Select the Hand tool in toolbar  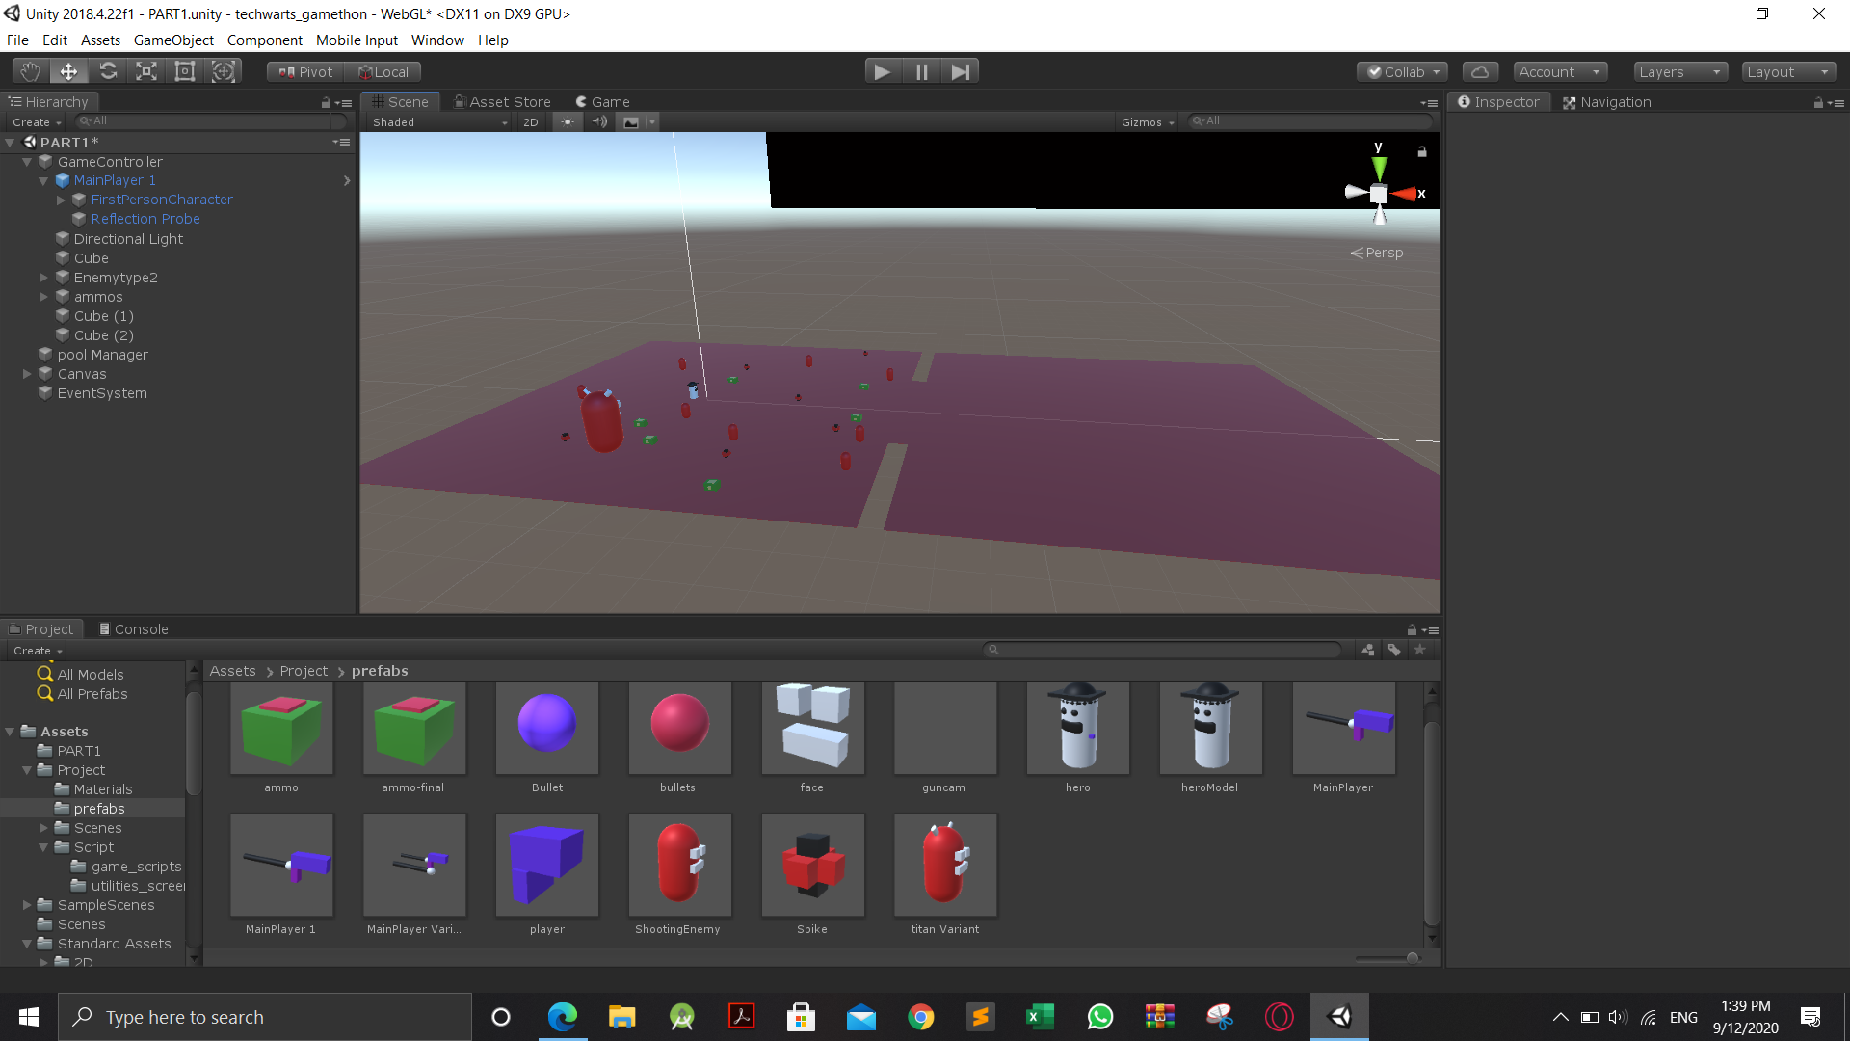coord(30,71)
